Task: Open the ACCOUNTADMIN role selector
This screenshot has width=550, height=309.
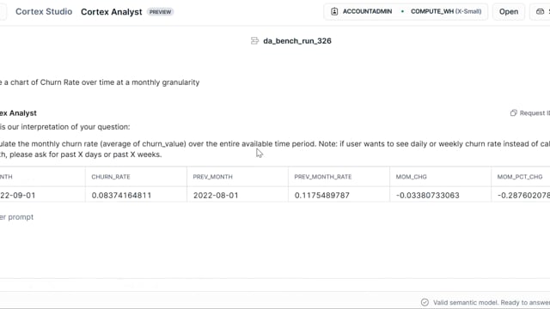Action: coord(361,11)
